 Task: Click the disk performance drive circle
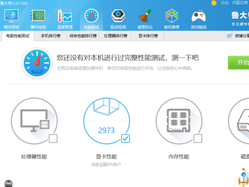pyautogui.click(x=239, y=121)
